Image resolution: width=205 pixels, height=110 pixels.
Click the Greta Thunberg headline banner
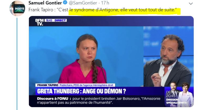click(81, 91)
